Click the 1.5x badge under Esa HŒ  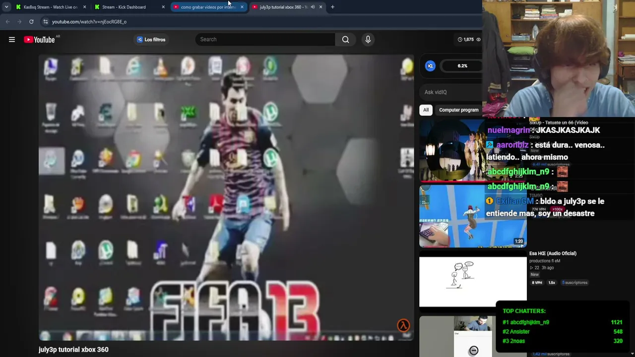(x=552, y=283)
